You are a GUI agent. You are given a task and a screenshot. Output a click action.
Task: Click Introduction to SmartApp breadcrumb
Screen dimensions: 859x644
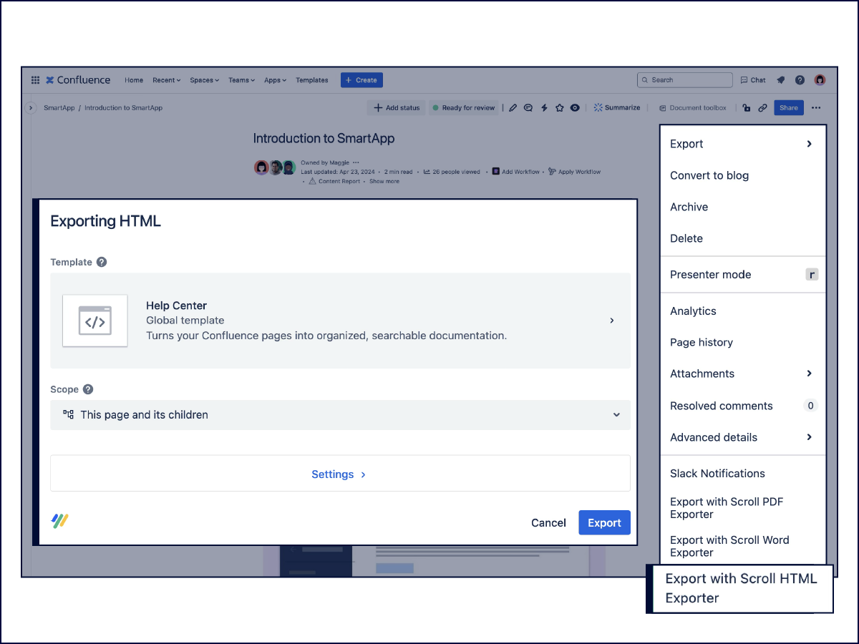123,108
